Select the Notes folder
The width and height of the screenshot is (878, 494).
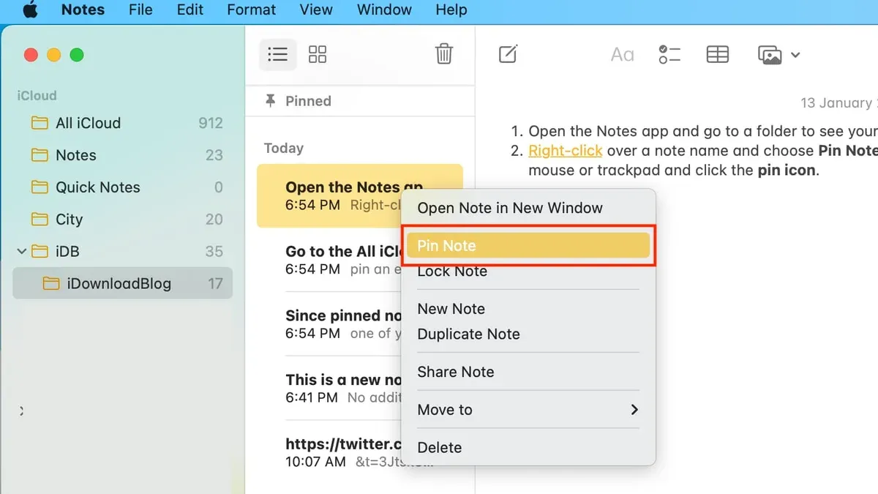[123, 155]
